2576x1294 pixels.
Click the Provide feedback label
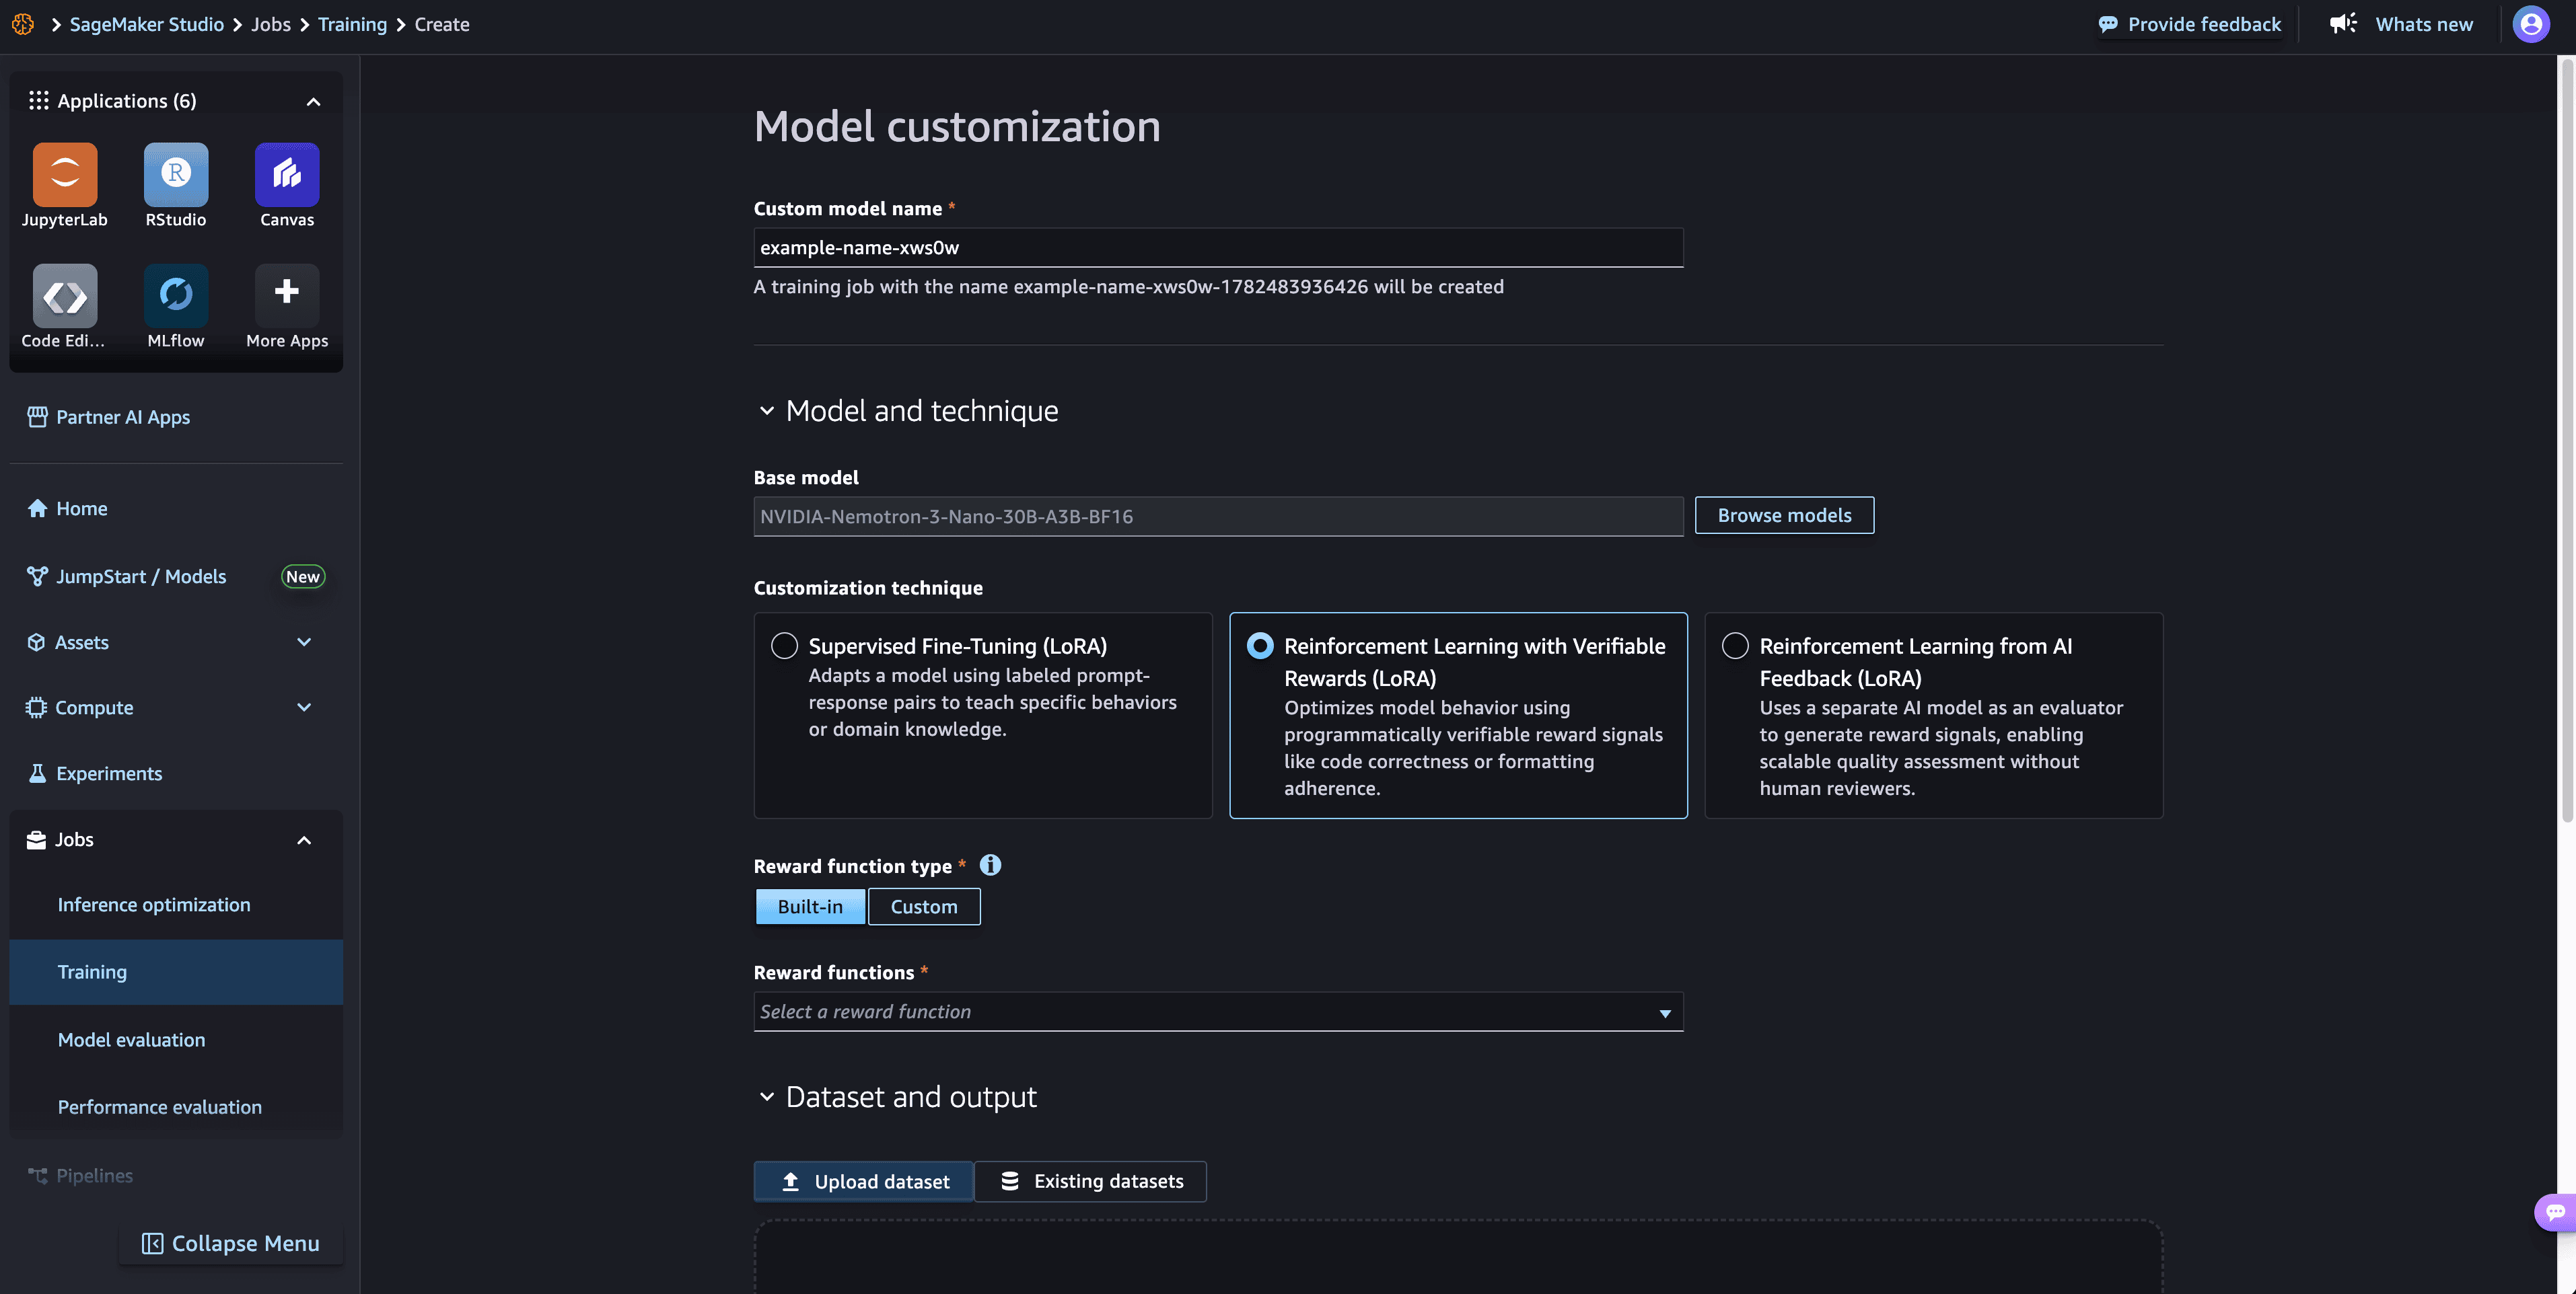tap(2204, 24)
